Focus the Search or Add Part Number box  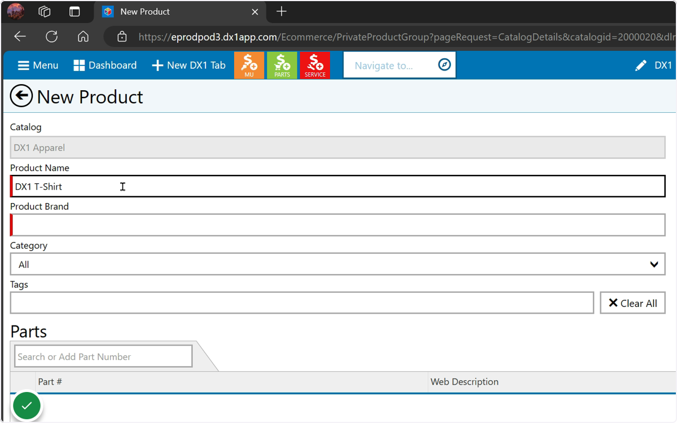tap(103, 356)
